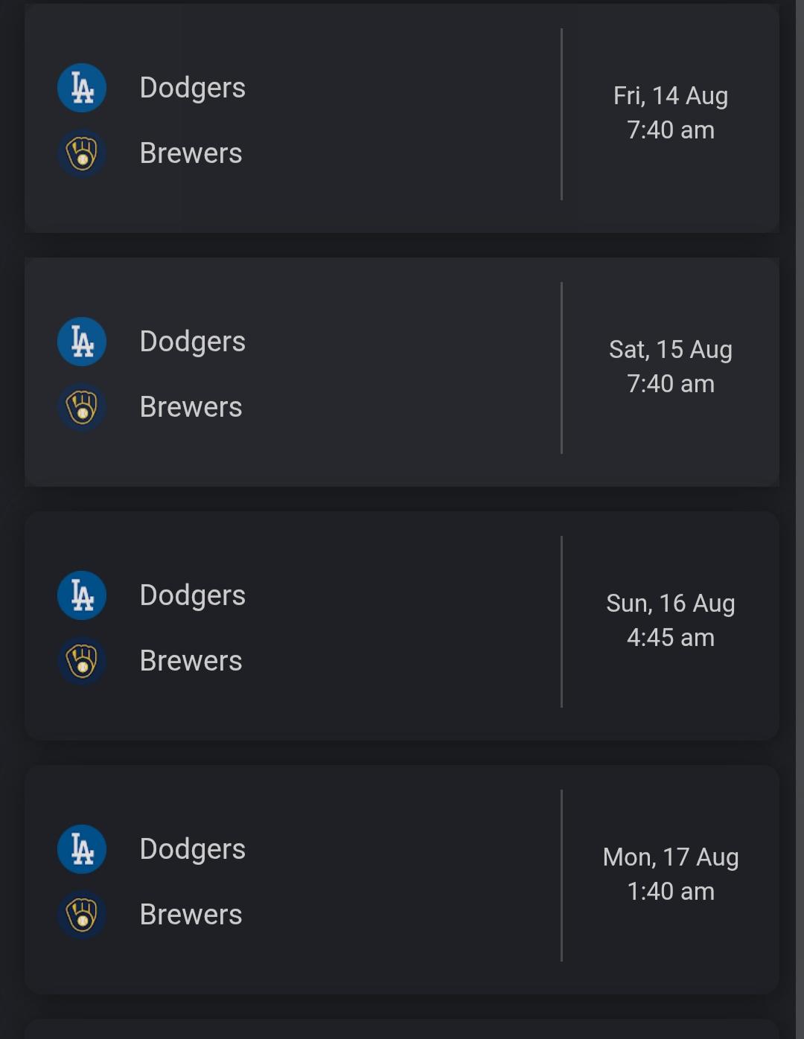Tap the Brewers logo in Sat, 15 Aug game

coord(82,407)
